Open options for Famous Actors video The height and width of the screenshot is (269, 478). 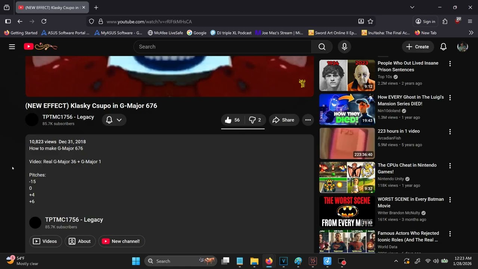[x=450, y=234]
